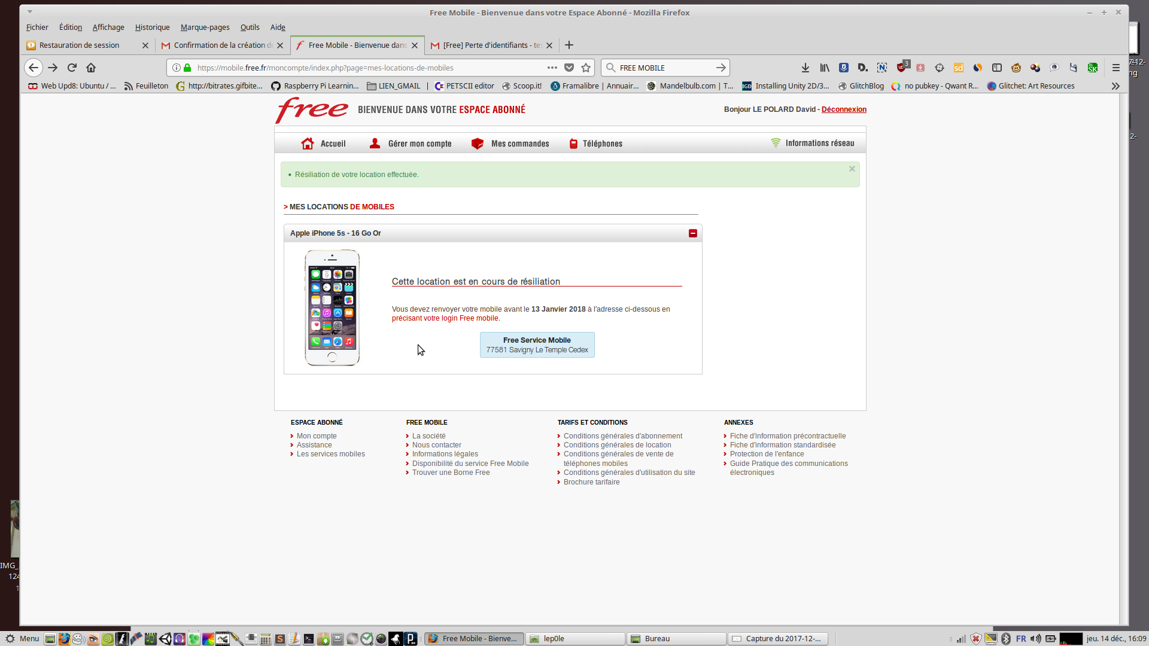1149x646 pixels.
Task: Open the downloads arrow icon
Action: tap(805, 68)
